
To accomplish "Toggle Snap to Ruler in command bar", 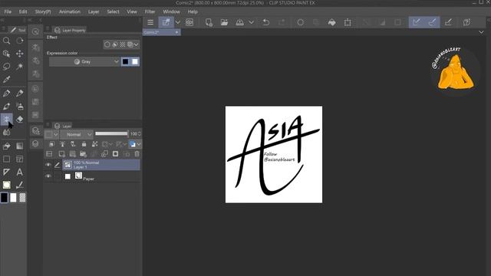I will pyautogui.click(x=417, y=22).
